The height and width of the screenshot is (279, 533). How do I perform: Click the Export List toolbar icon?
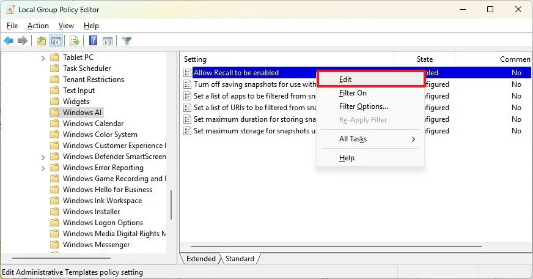(x=74, y=41)
